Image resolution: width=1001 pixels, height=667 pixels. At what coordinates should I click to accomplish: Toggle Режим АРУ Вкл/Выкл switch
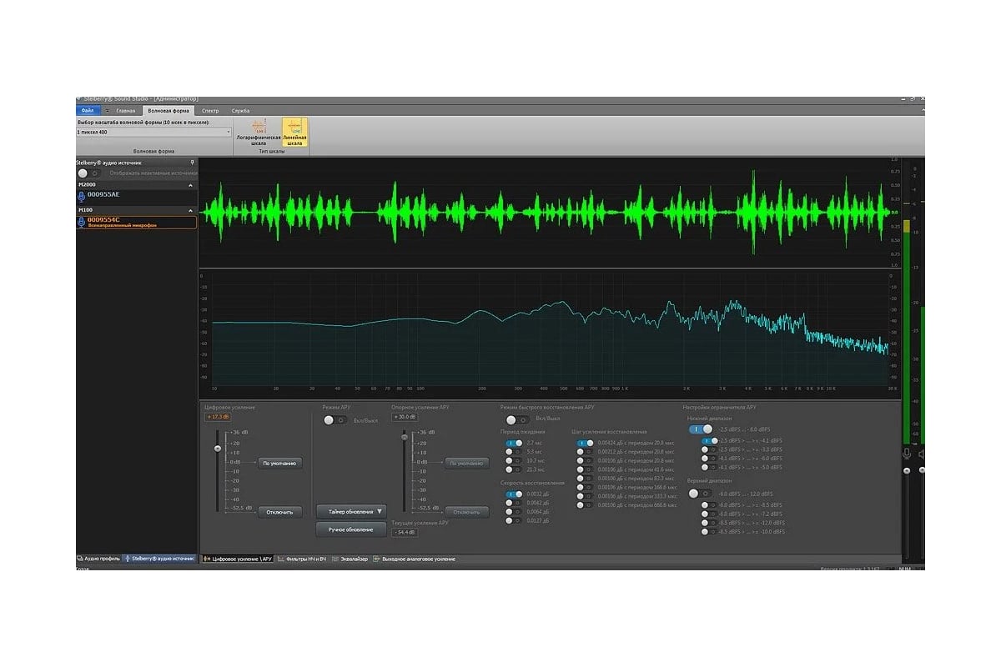click(x=335, y=420)
